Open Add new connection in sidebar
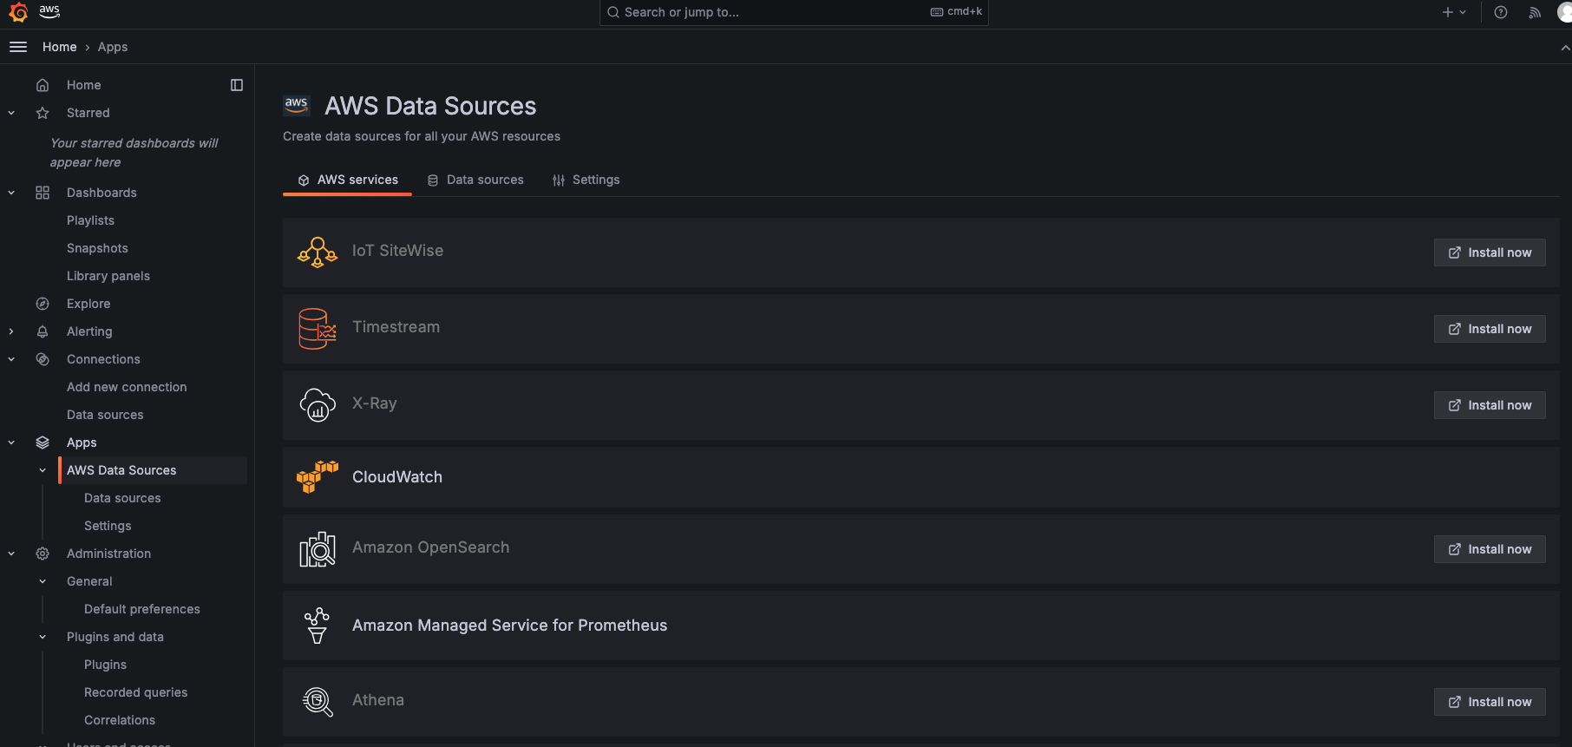 [127, 387]
